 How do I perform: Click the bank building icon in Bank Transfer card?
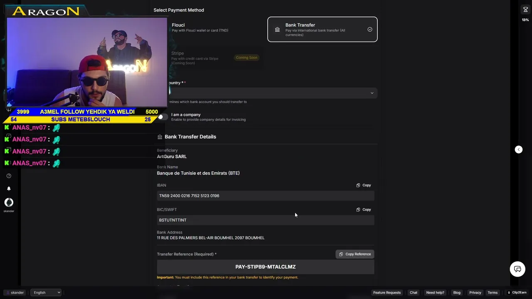click(277, 29)
